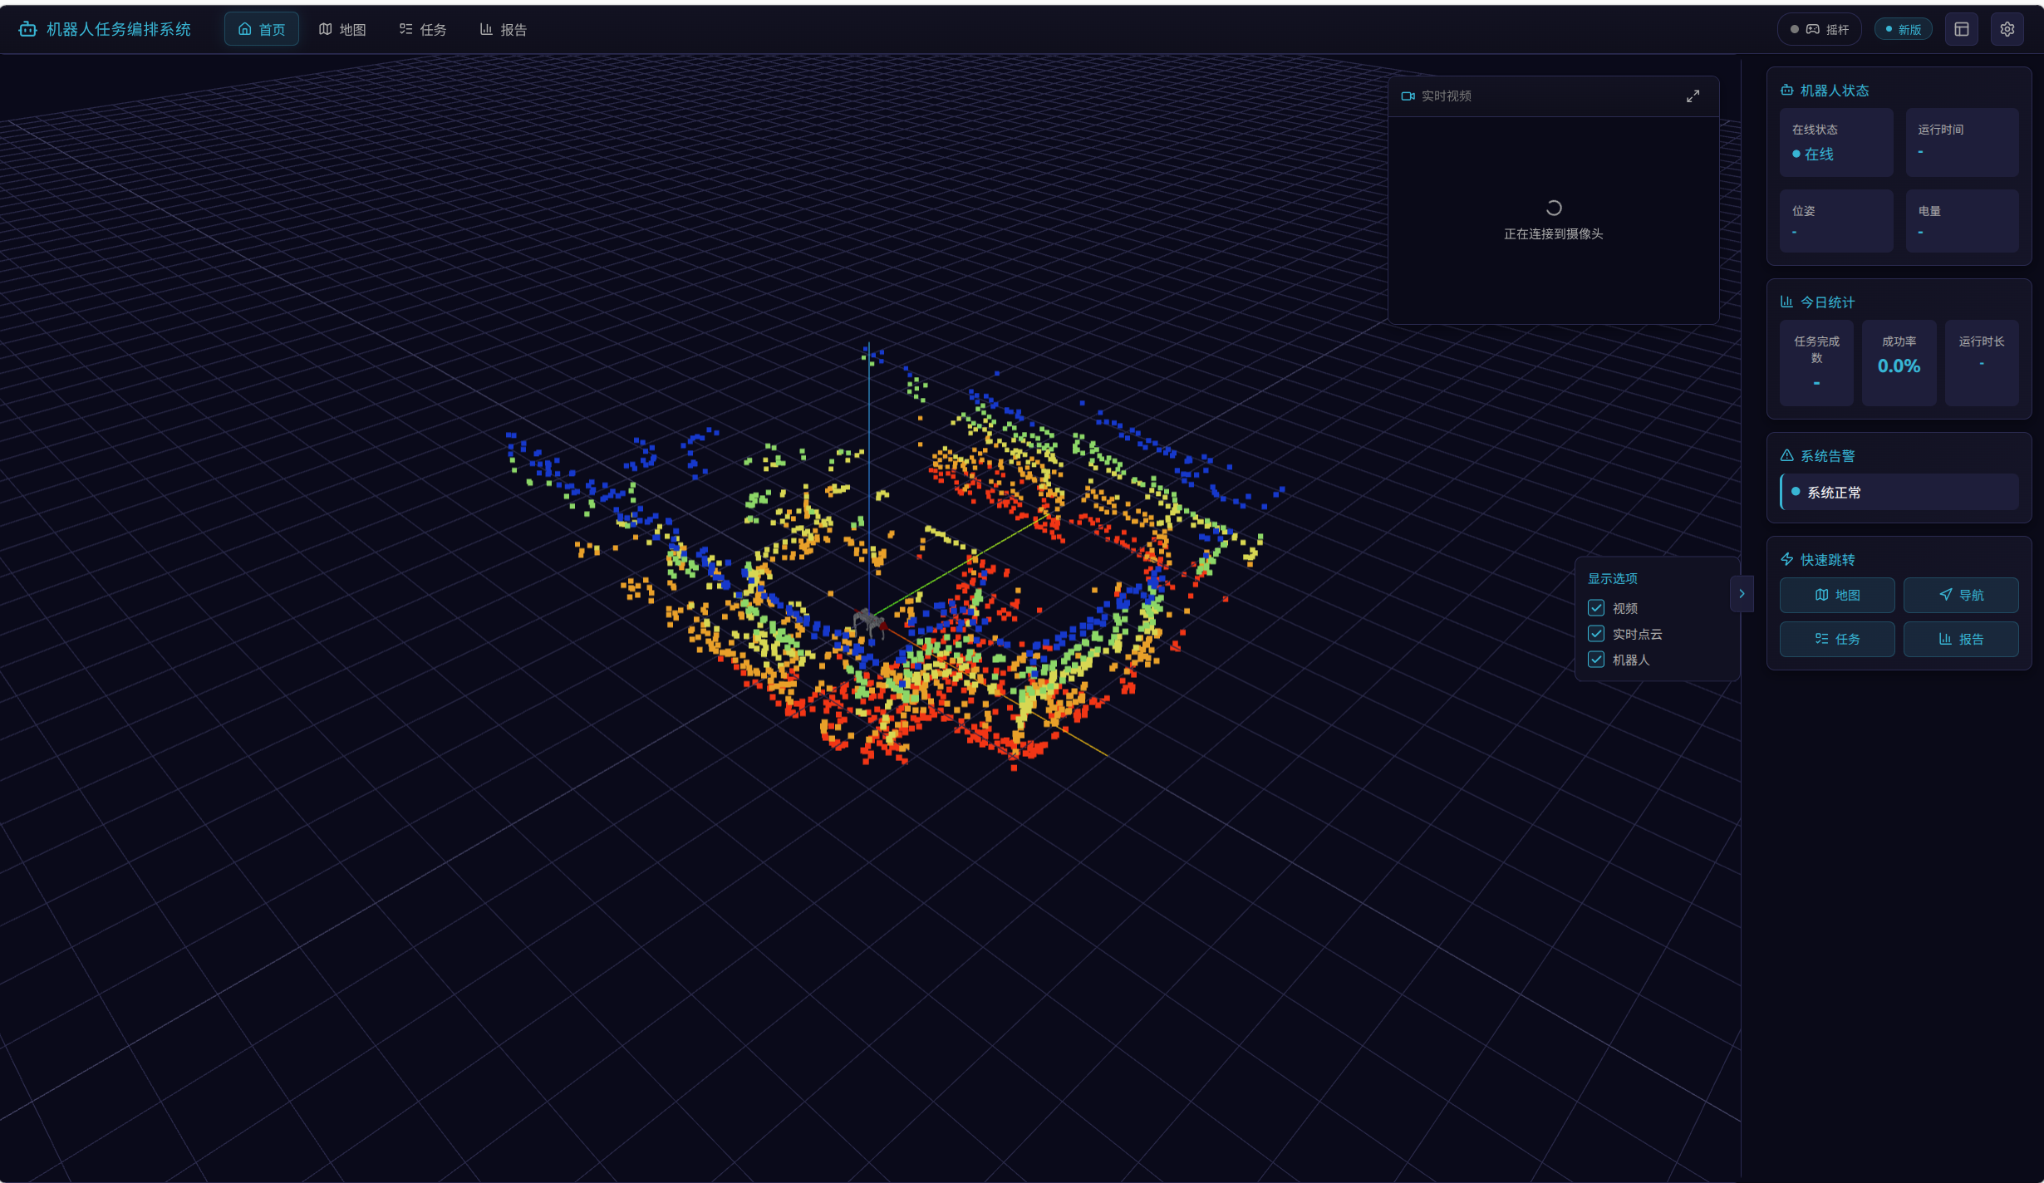This screenshot has height=1183, width=2044.
Task: Click the 机器人状态 panel robot icon
Action: point(1786,91)
